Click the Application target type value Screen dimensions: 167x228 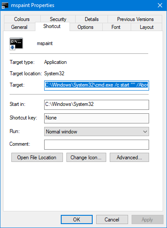(x=56, y=62)
